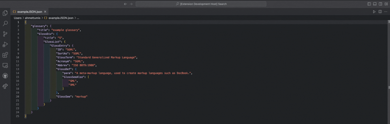Open the Live Share view

[5, 86]
